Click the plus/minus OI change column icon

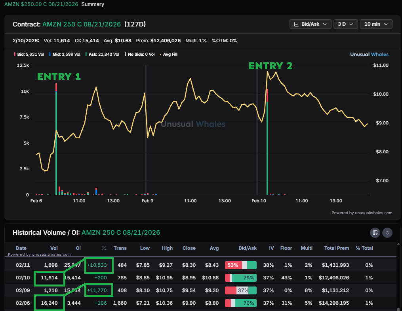pyautogui.click(x=104, y=248)
